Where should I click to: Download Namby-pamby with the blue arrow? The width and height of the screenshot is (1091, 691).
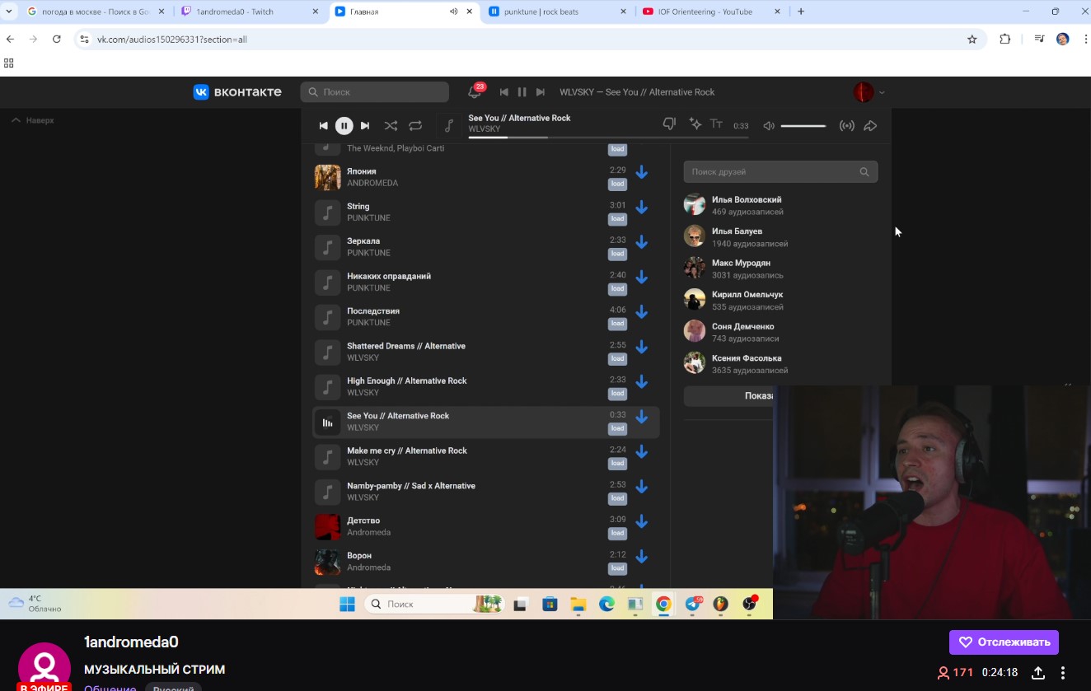click(642, 487)
